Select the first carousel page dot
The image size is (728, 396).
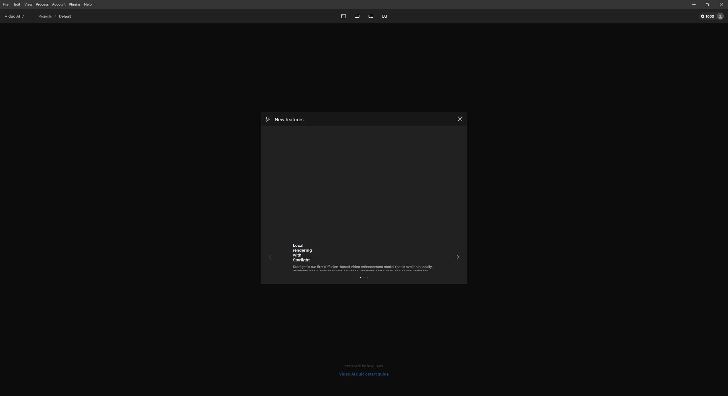point(361,278)
